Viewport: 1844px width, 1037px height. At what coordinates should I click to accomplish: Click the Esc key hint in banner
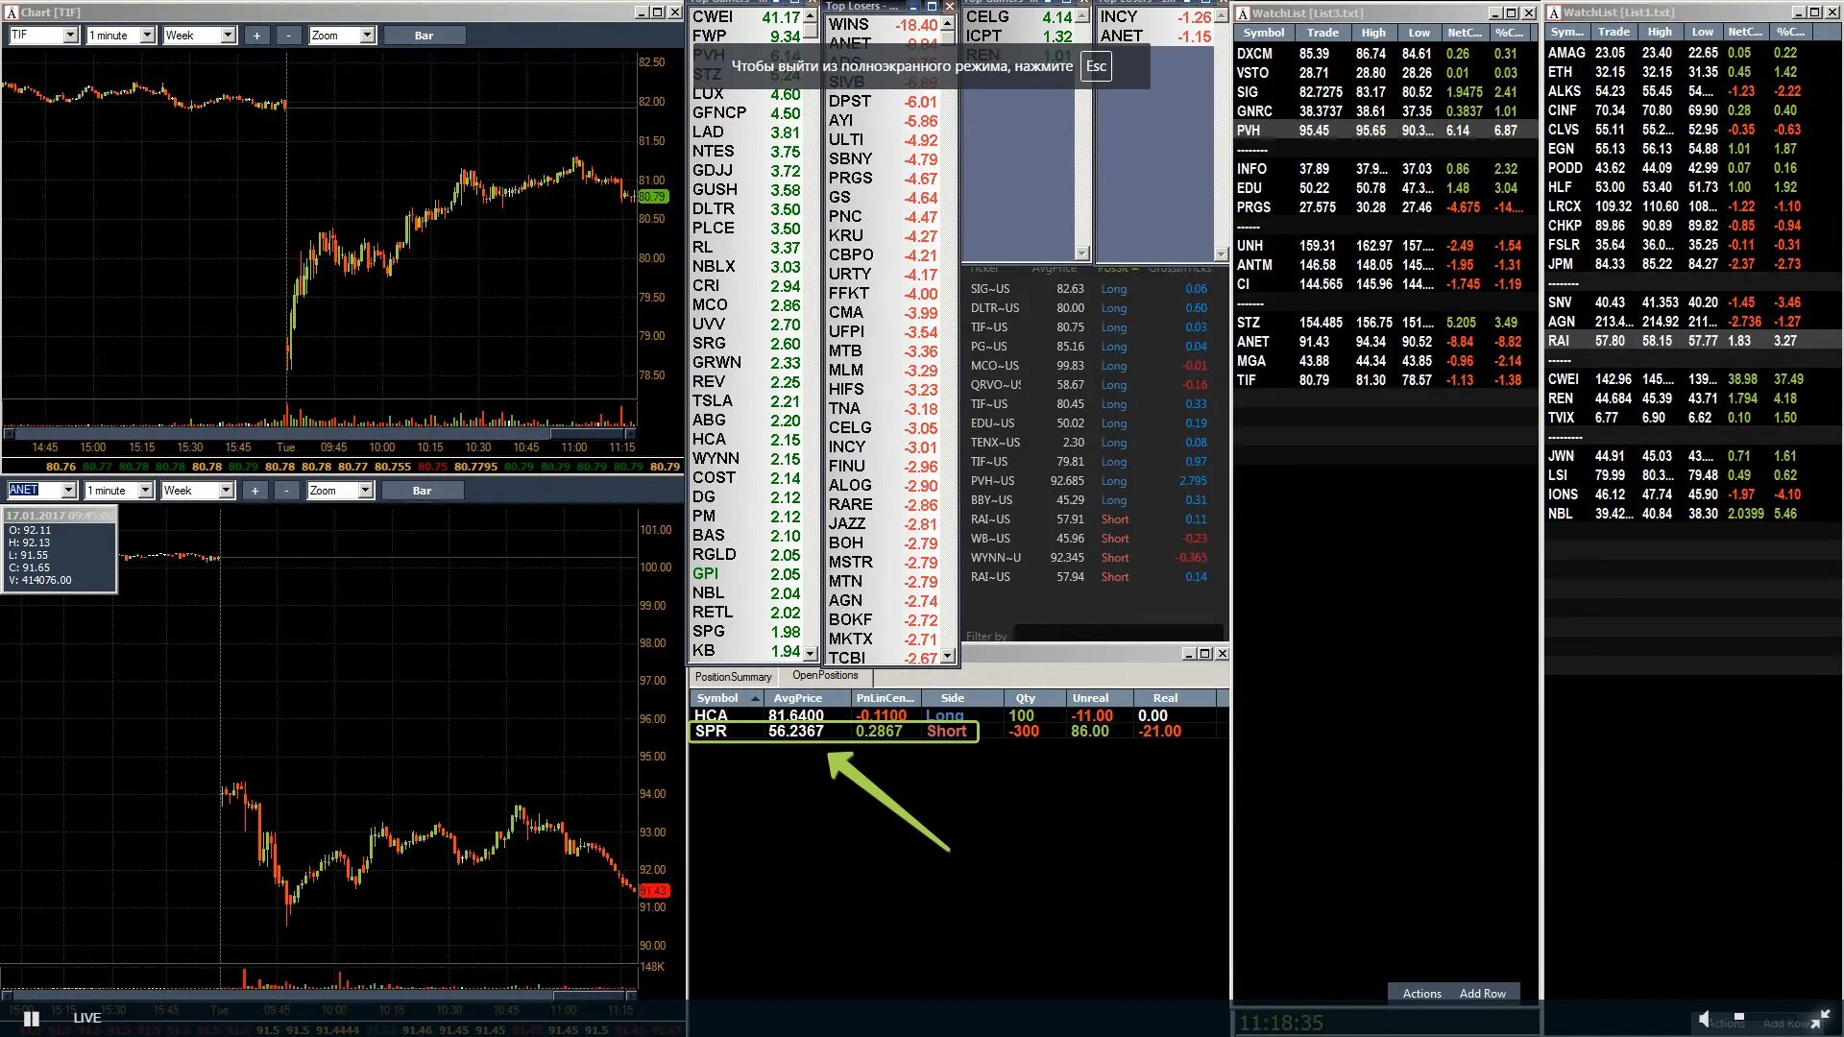[1096, 66]
